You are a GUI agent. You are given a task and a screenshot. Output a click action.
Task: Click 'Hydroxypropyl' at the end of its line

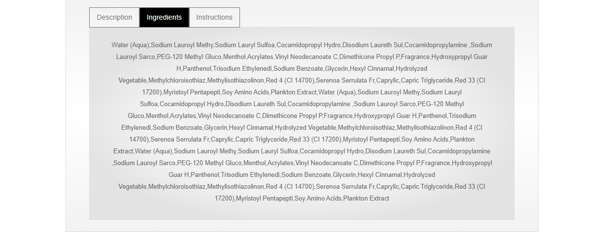coord(472,163)
